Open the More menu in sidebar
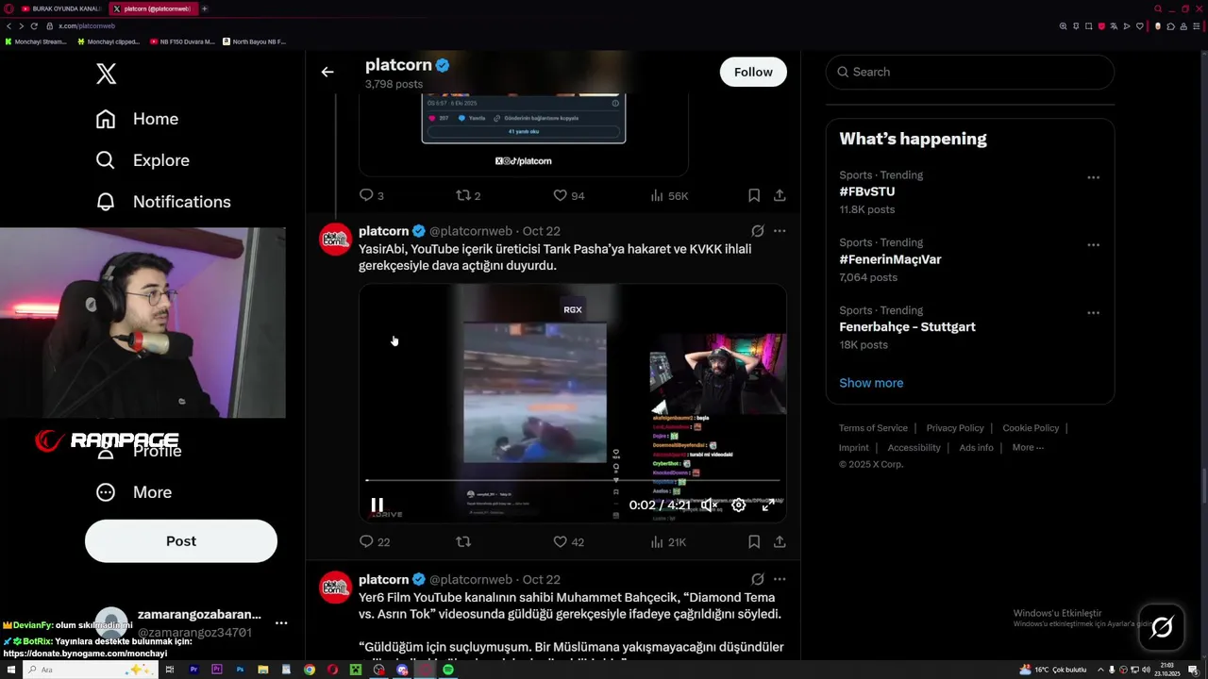 point(134,492)
